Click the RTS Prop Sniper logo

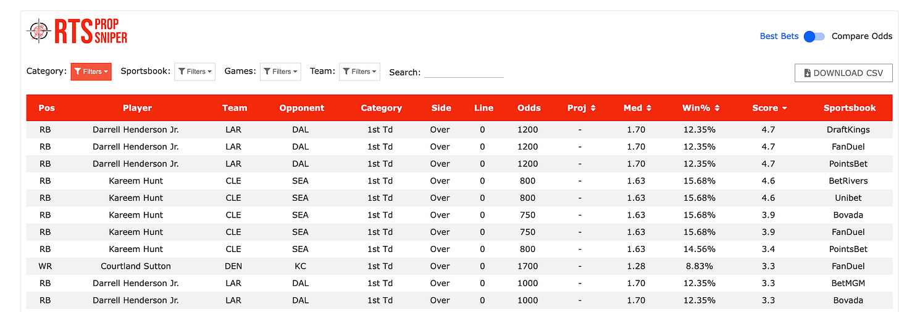click(x=77, y=31)
